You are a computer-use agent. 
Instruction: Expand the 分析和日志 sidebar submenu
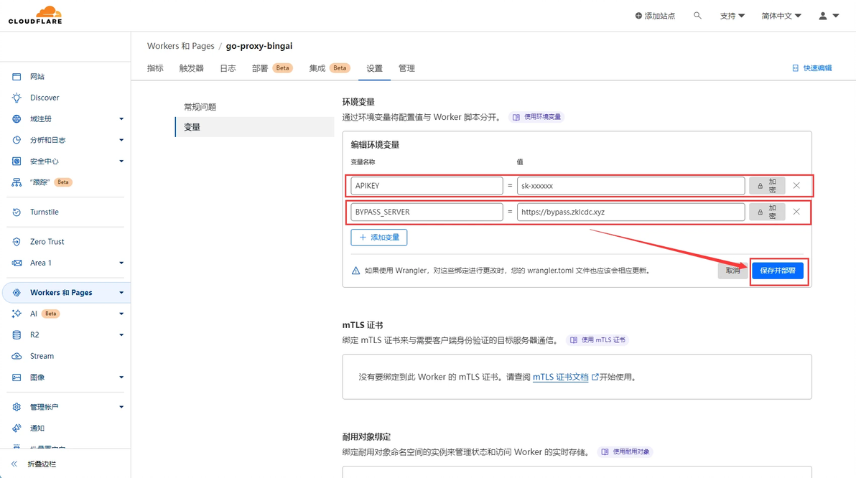(x=121, y=140)
